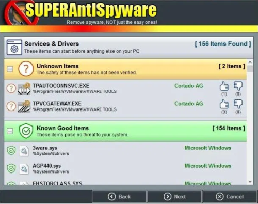Click the Services & Drivers gear window icon
Viewport: 258px width, 204px height.
[x=14, y=47]
